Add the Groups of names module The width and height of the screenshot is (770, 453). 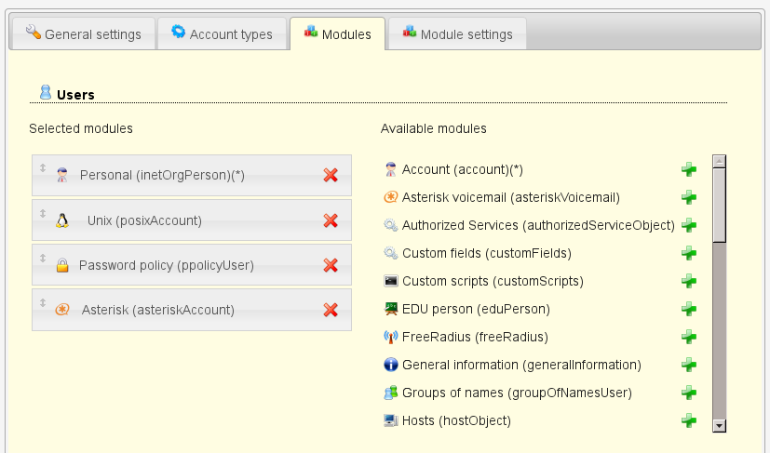click(688, 393)
